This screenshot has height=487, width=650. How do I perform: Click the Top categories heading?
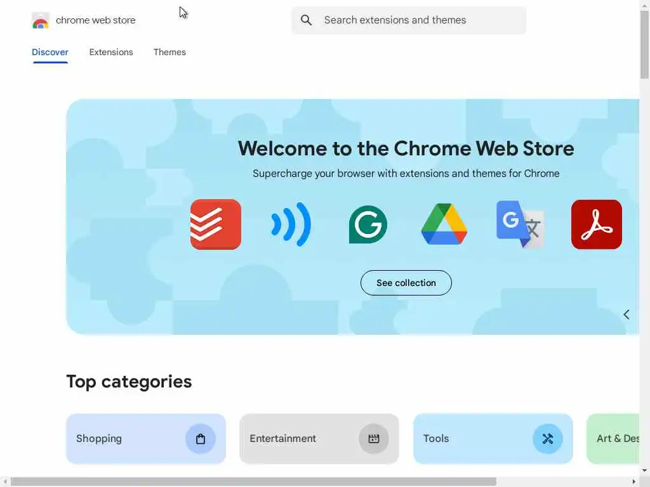129,382
